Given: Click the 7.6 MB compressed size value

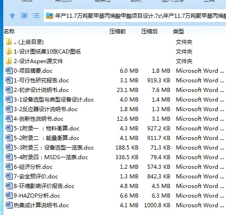Looking at the screenshot, I should (161, 90).
